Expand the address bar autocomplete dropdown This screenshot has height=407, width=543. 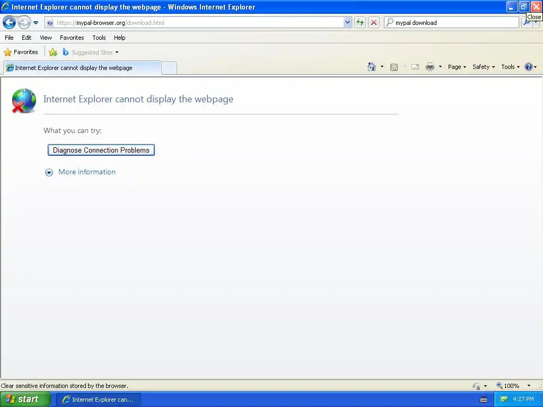point(347,22)
